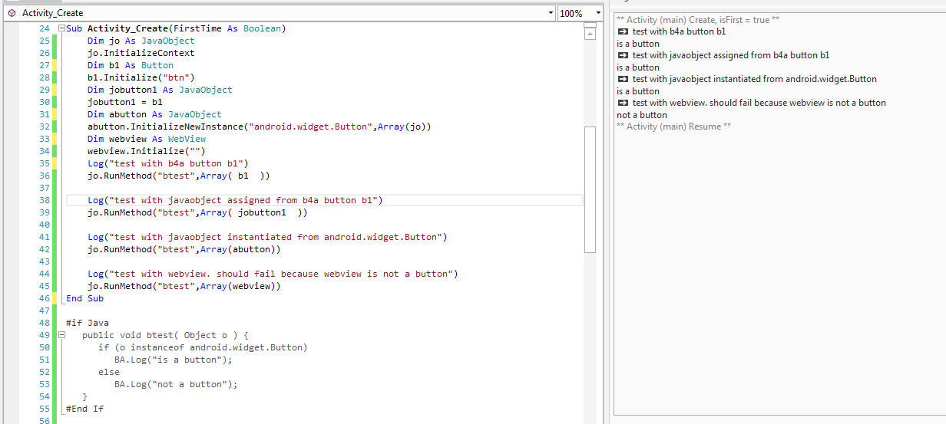This screenshot has height=424, width=946.
Task: Click the code editor vertical scrollbar thumb
Action: click(590, 188)
